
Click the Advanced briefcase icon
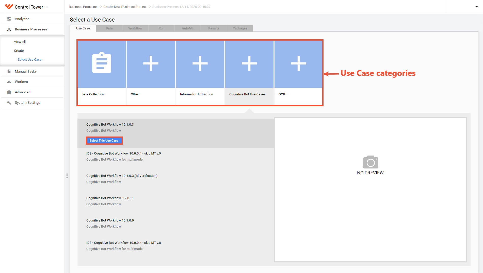(x=9, y=92)
